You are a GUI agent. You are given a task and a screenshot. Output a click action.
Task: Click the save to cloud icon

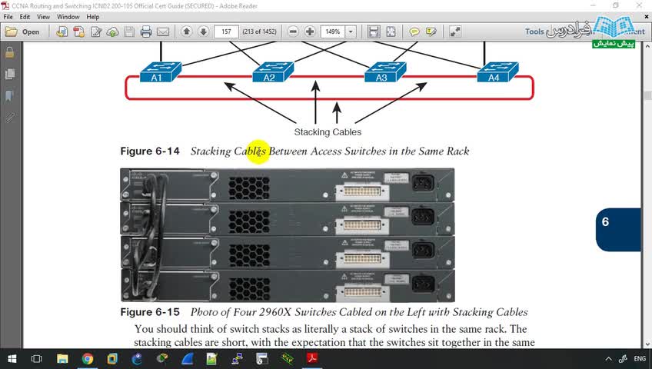point(112,32)
